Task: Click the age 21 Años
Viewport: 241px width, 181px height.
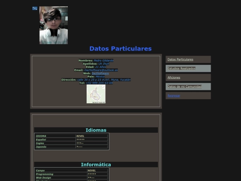Action: [100, 67]
